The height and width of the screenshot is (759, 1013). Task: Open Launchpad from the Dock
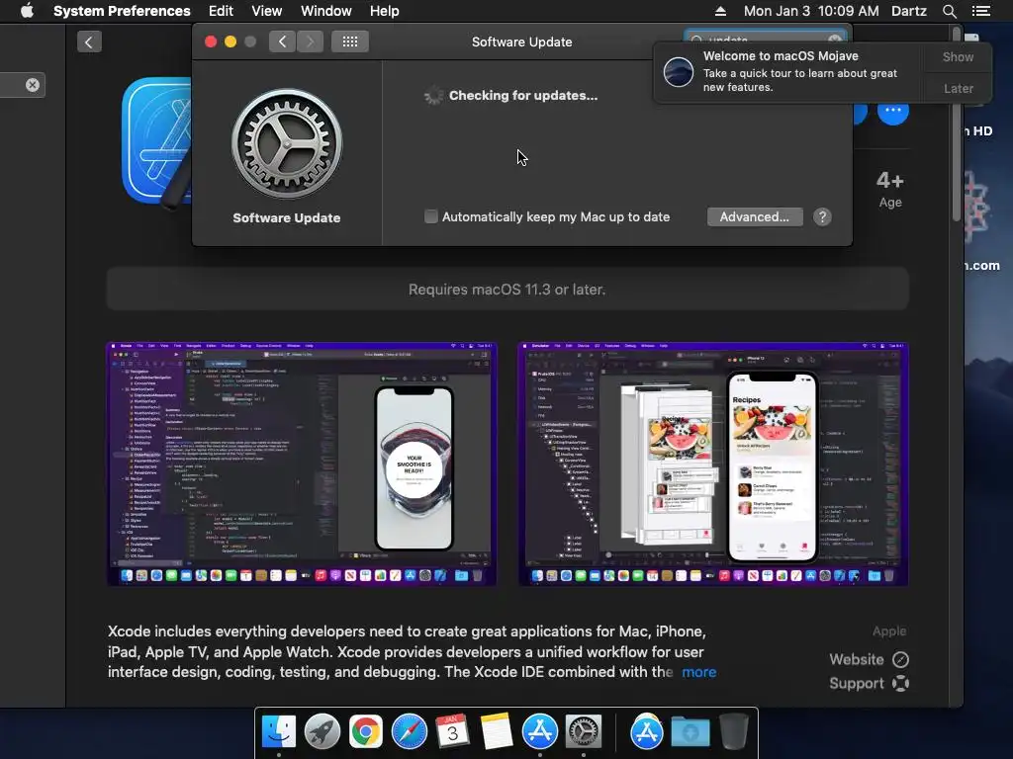[x=322, y=732]
